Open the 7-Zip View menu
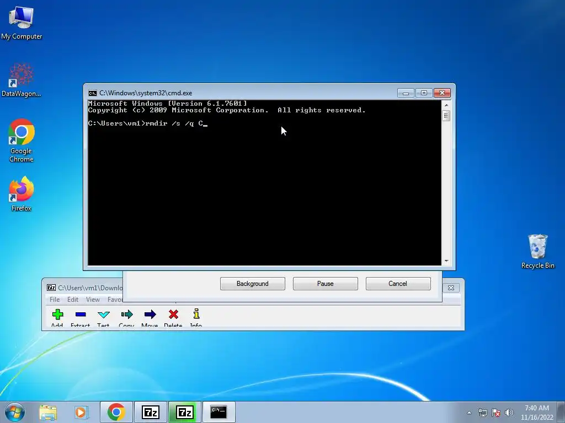Screen dimensions: 565x423 (93, 299)
